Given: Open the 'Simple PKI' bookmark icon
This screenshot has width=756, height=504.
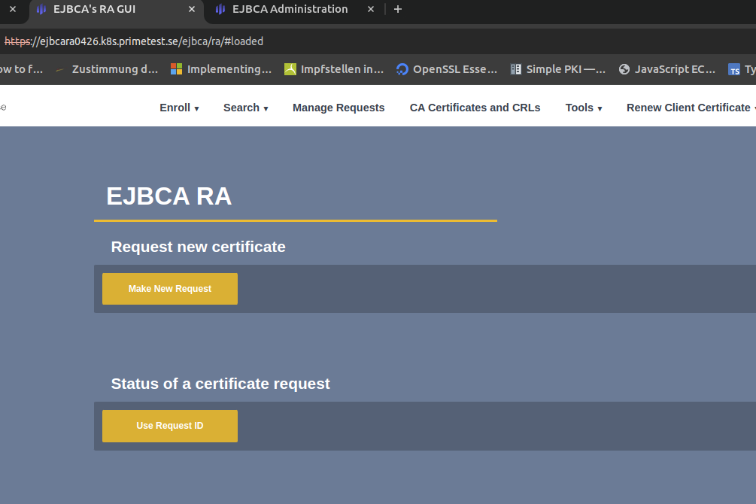Looking at the screenshot, I should click(x=516, y=69).
